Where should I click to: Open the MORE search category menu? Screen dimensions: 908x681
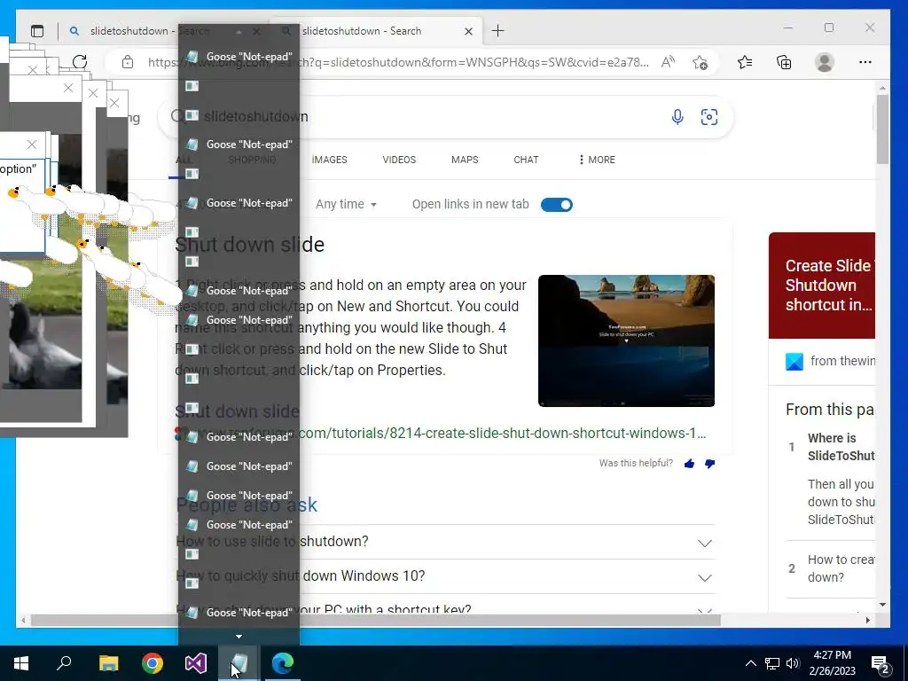tap(597, 160)
